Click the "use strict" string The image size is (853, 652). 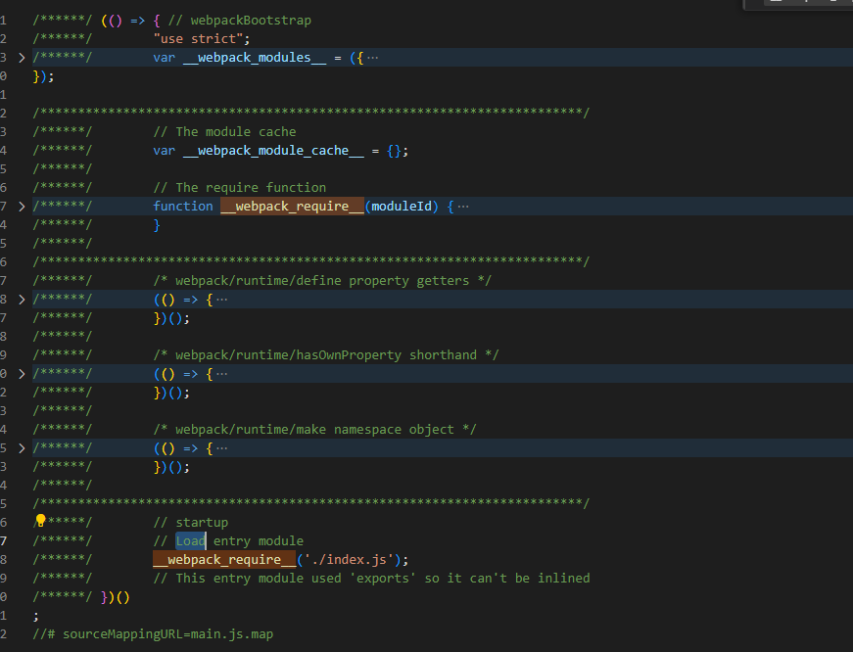pos(198,39)
